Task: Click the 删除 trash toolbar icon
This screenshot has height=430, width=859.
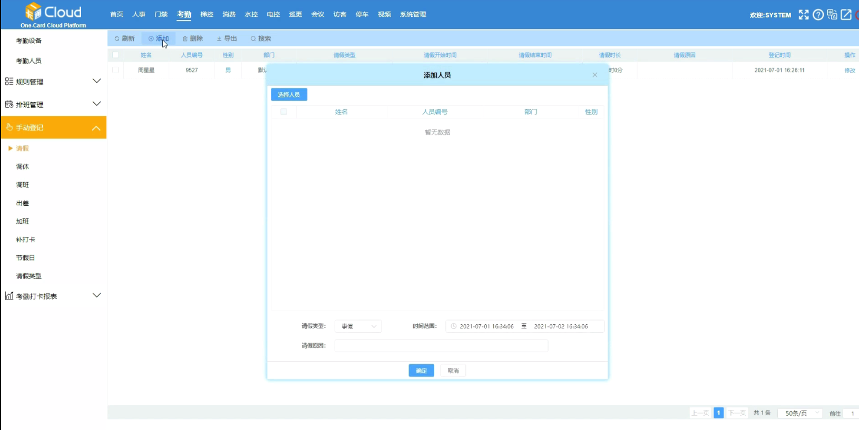Action: (x=185, y=38)
